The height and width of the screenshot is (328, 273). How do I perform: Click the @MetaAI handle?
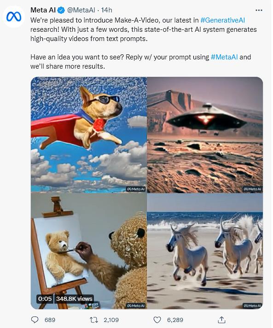pyautogui.click(x=81, y=10)
